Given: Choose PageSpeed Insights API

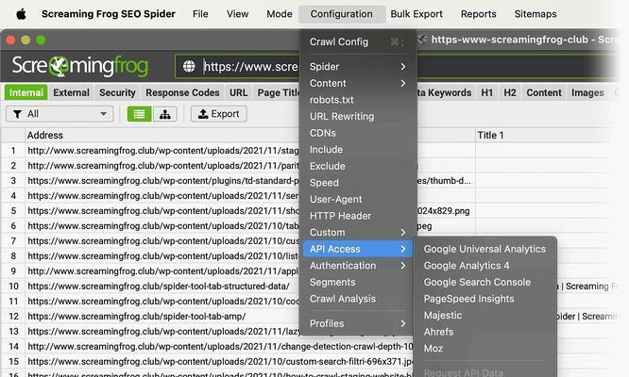Looking at the screenshot, I should [485, 299].
